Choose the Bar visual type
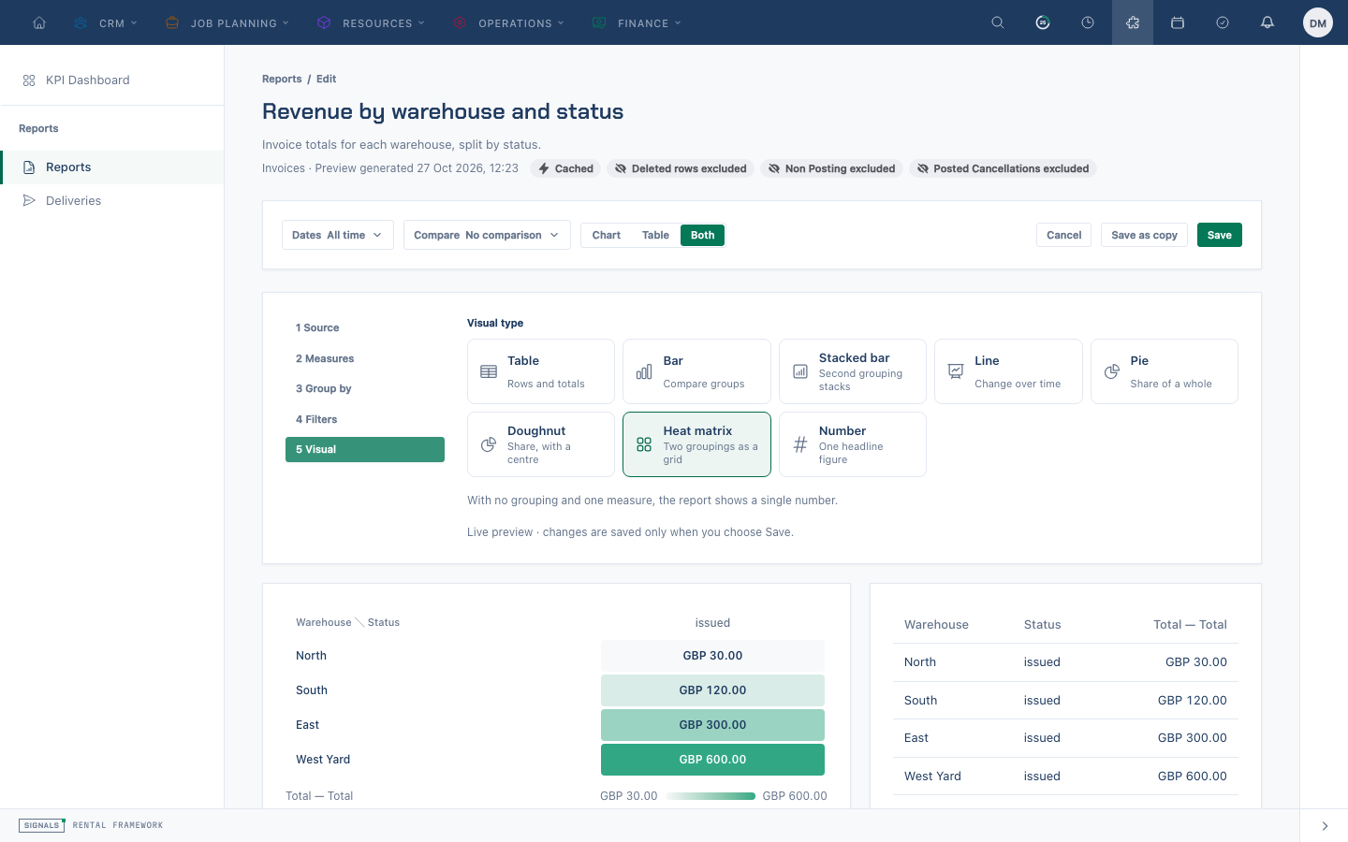This screenshot has height=842, width=1348. click(x=696, y=371)
